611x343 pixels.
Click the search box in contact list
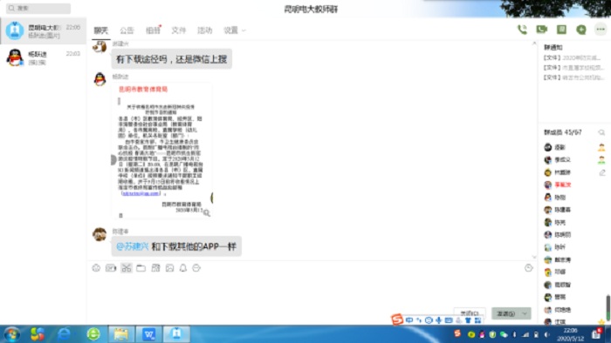tap(38, 8)
